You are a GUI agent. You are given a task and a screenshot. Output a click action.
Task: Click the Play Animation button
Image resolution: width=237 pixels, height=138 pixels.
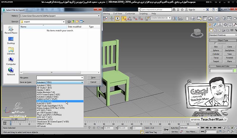pyautogui.click(x=211, y=128)
